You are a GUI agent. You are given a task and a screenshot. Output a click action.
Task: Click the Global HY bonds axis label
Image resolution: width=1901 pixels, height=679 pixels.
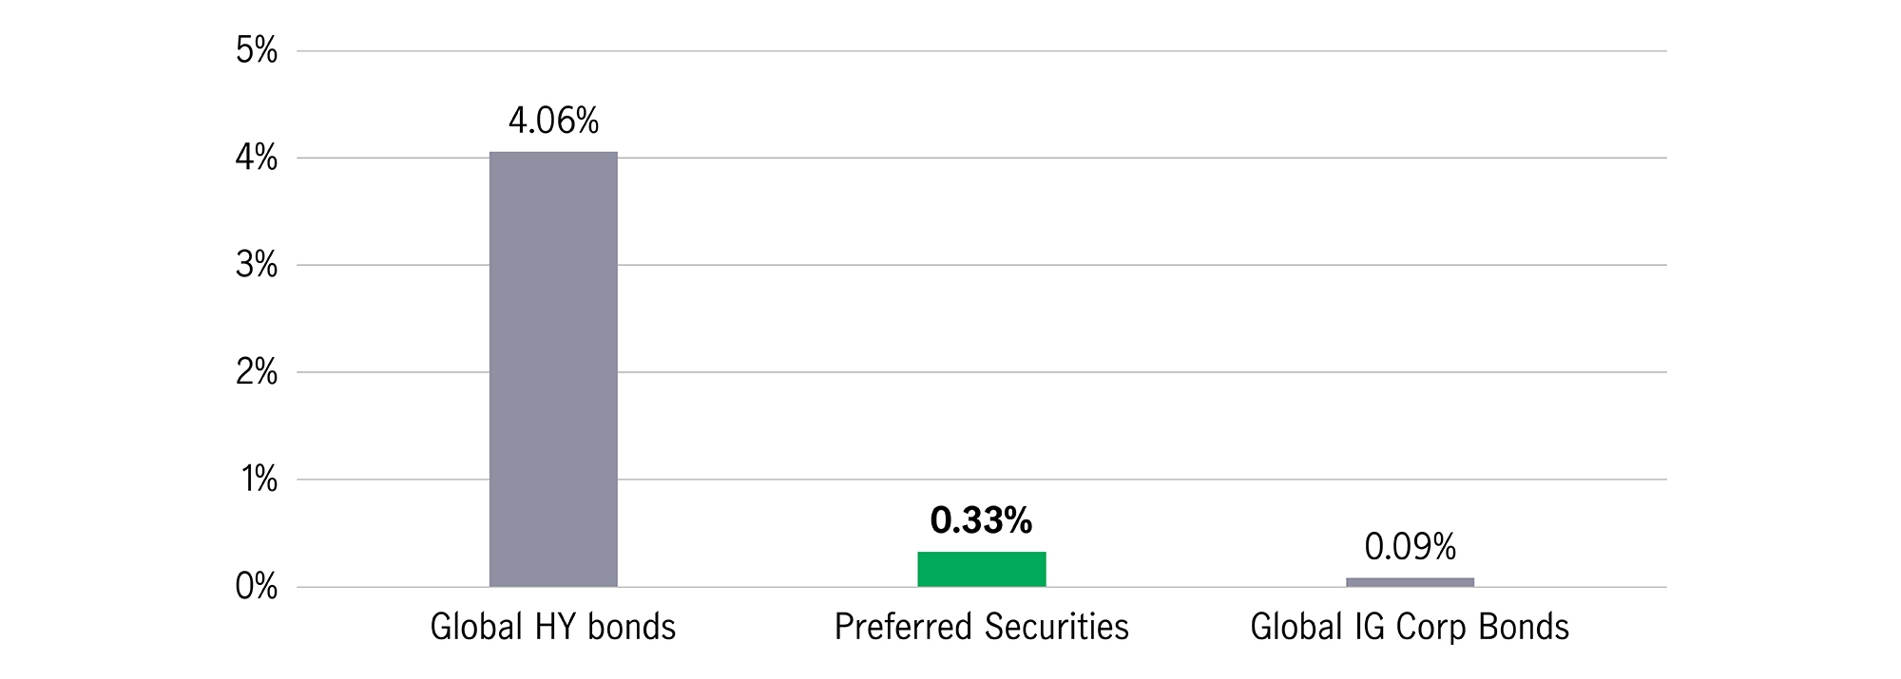click(x=553, y=627)
